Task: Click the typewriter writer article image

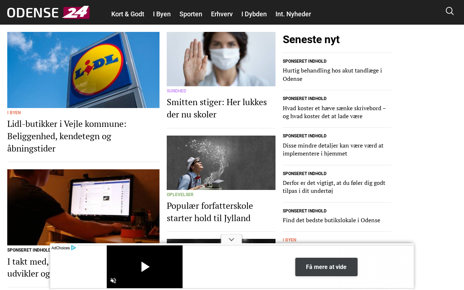Action: click(221, 163)
